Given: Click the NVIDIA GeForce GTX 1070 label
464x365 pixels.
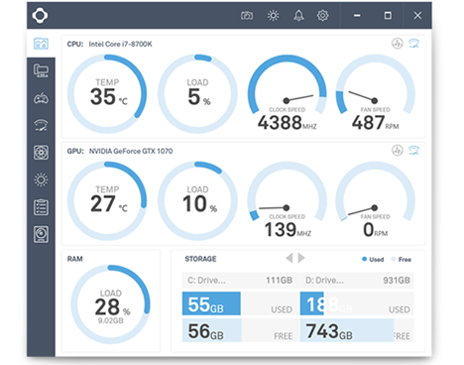Looking at the screenshot, I should pos(131,151).
